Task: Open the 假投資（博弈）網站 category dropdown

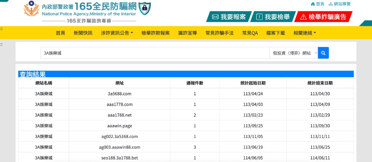Action: [x=294, y=53]
